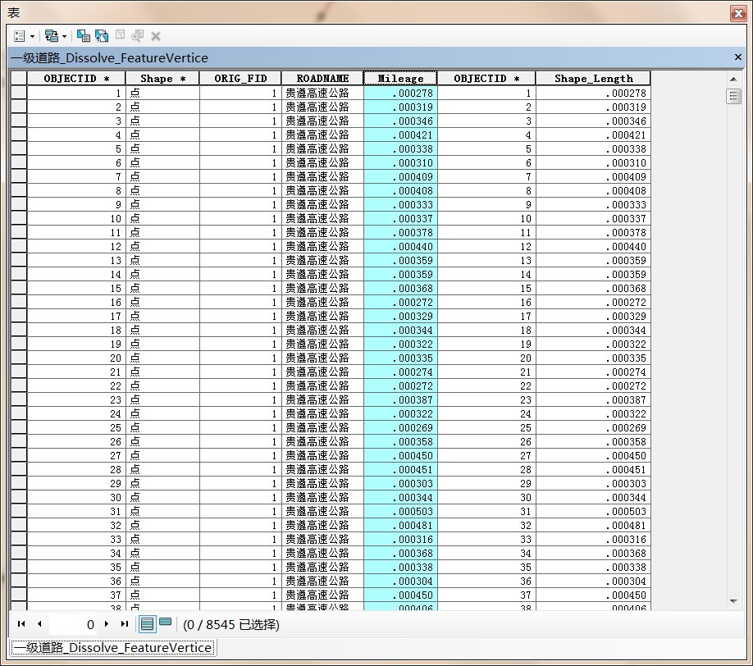This screenshot has width=753, height=666.
Task: Select the second OBJECTID column header
Action: (486, 78)
